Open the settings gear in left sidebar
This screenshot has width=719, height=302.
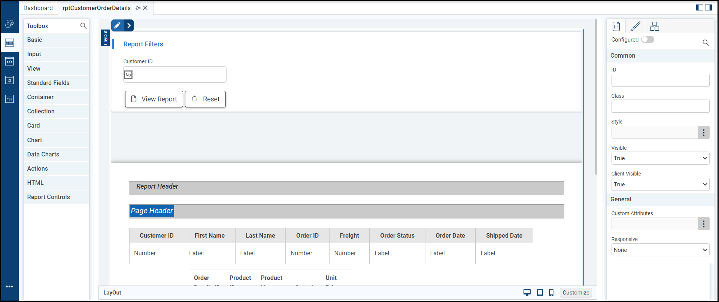click(x=10, y=24)
